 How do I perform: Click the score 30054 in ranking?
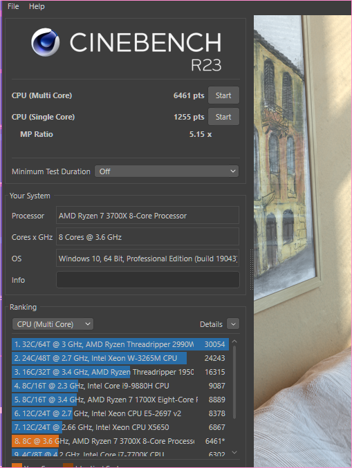[214, 344]
